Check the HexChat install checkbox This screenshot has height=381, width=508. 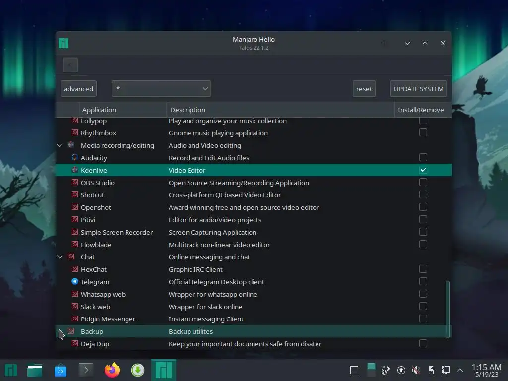[423, 269]
